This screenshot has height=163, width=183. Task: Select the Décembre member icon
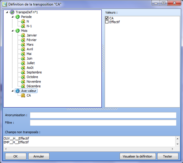tap(23, 86)
